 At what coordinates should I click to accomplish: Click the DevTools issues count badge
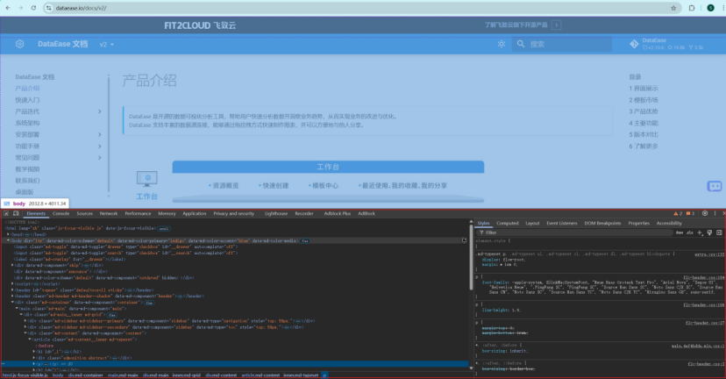tap(690, 213)
